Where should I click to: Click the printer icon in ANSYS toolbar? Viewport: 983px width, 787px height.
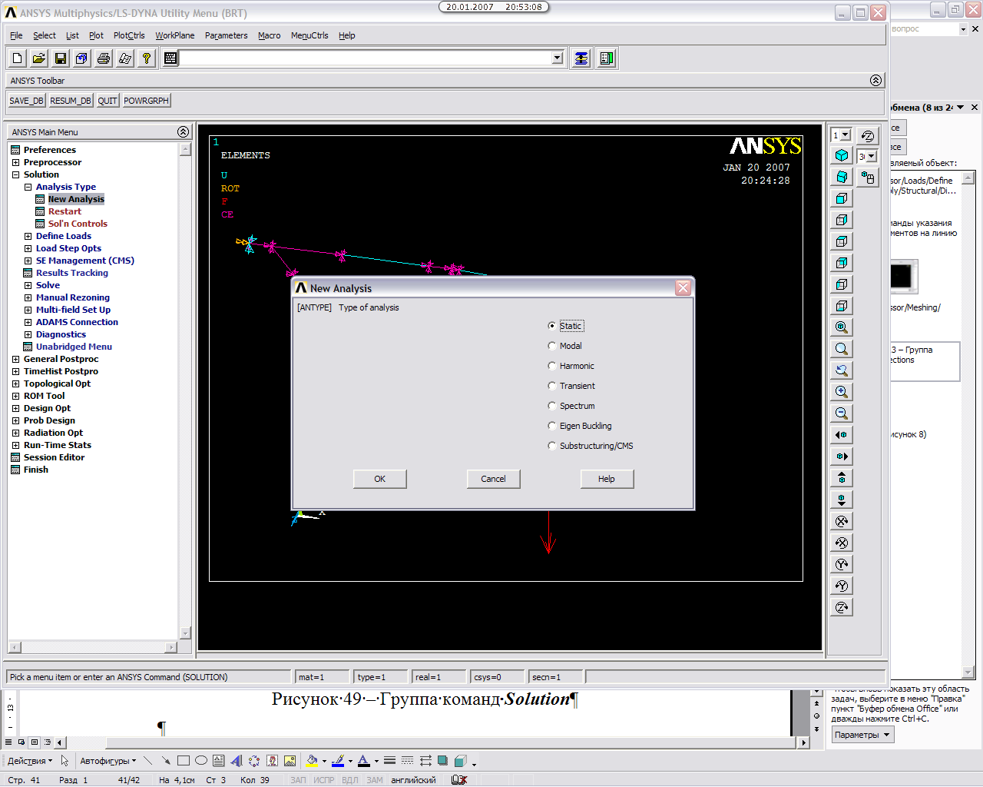(x=104, y=58)
